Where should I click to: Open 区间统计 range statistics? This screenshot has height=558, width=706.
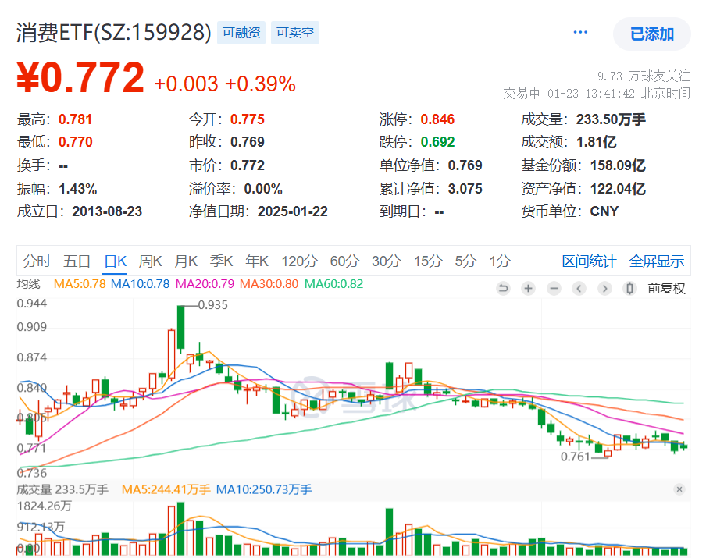coord(589,261)
